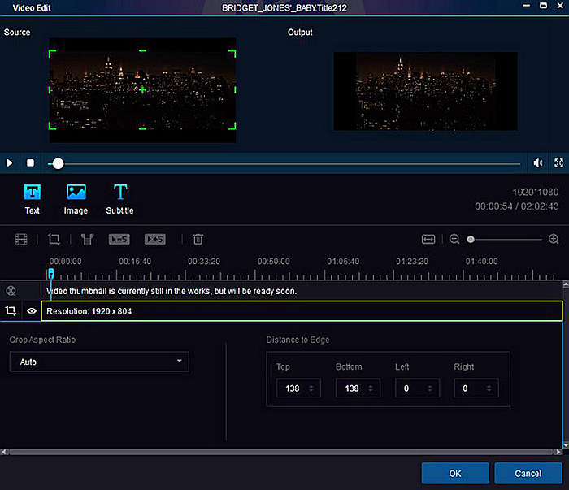Add a Text overlay
Screen dimensions: 569x490
coord(33,199)
